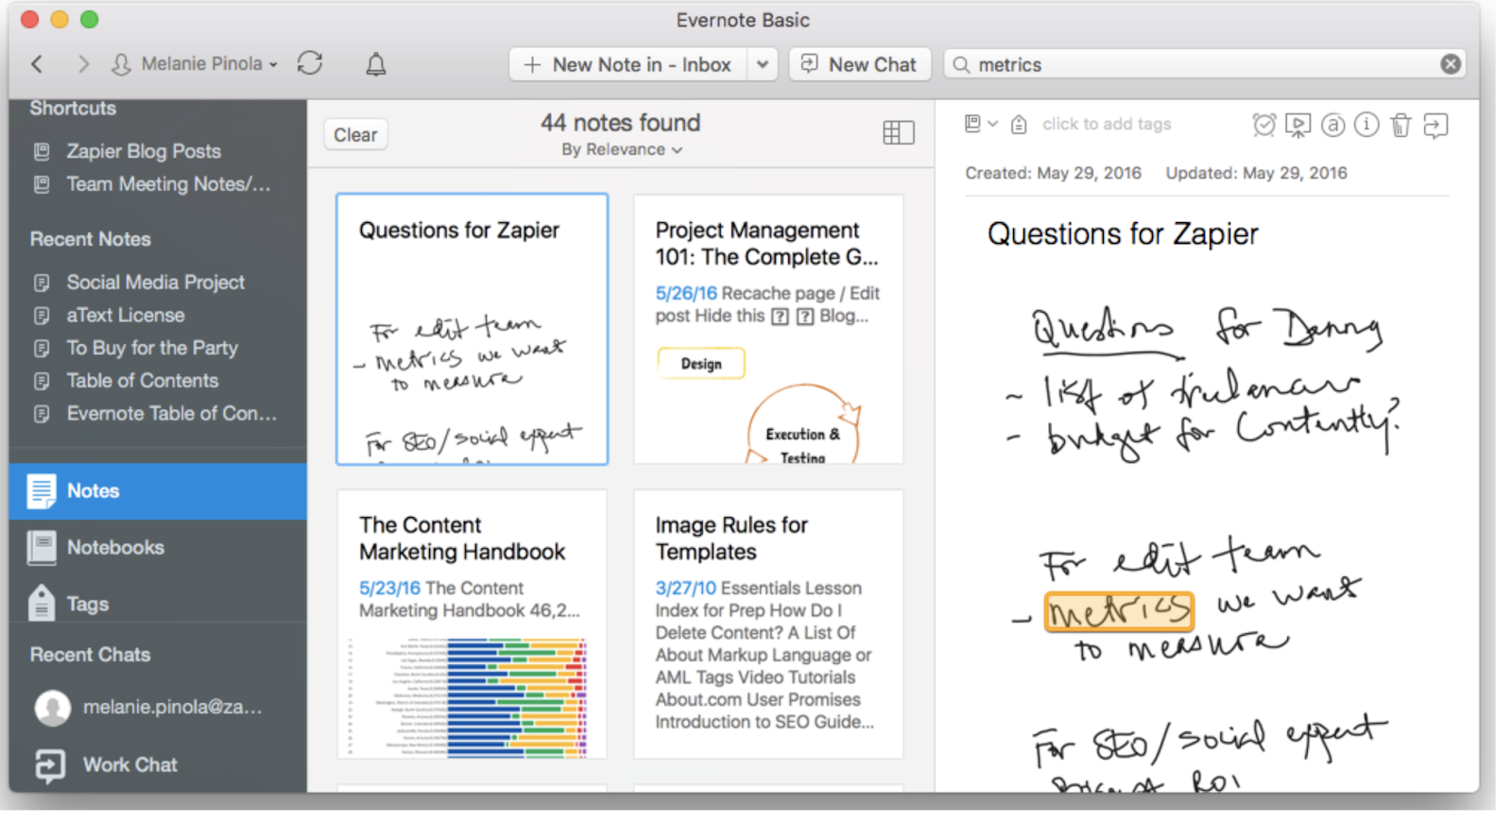Select Tags in the sidebar

pyautogui.click(x=158, y=604)
